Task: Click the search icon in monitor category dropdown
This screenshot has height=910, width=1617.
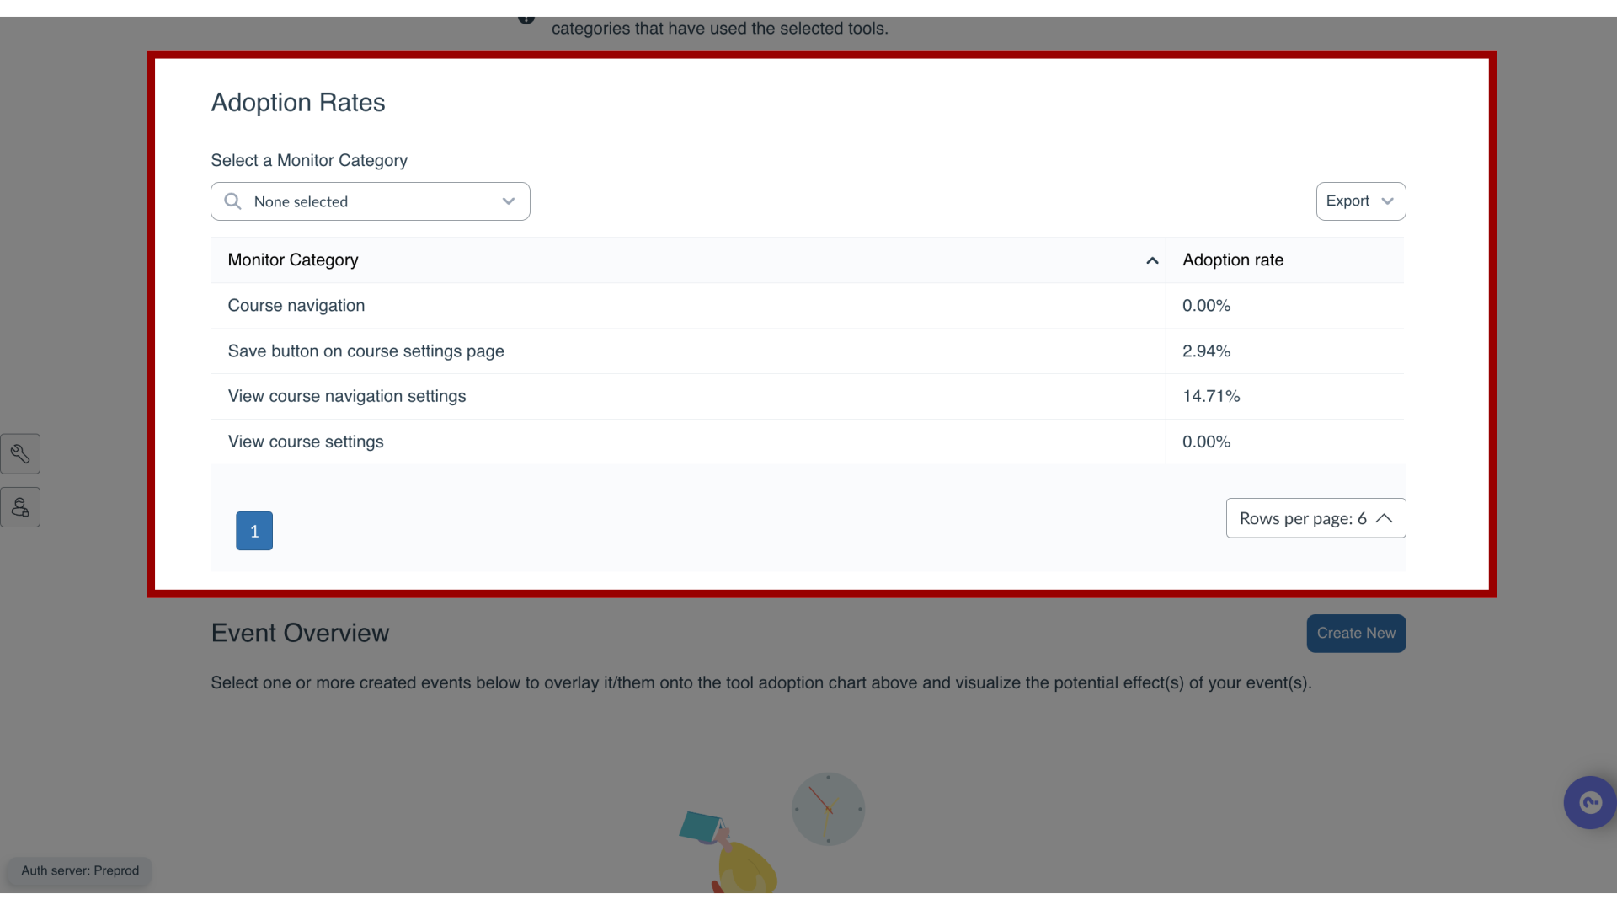Action: point(233,201)
